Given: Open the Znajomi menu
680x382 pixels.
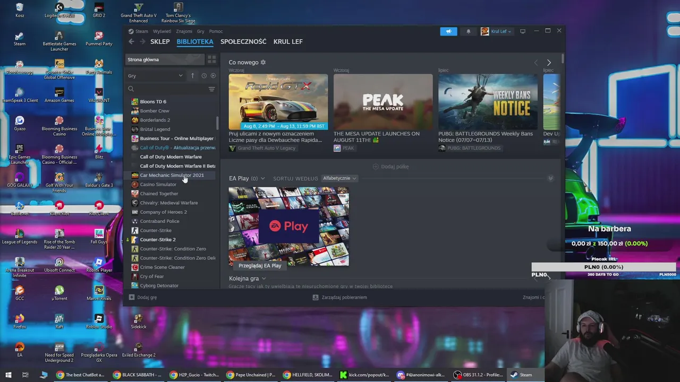Looking at the screenshot, I should coord(184,31).
